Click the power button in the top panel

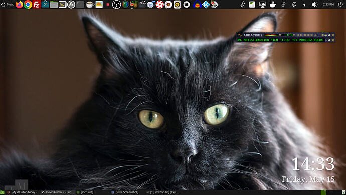[x=340, y=4]
